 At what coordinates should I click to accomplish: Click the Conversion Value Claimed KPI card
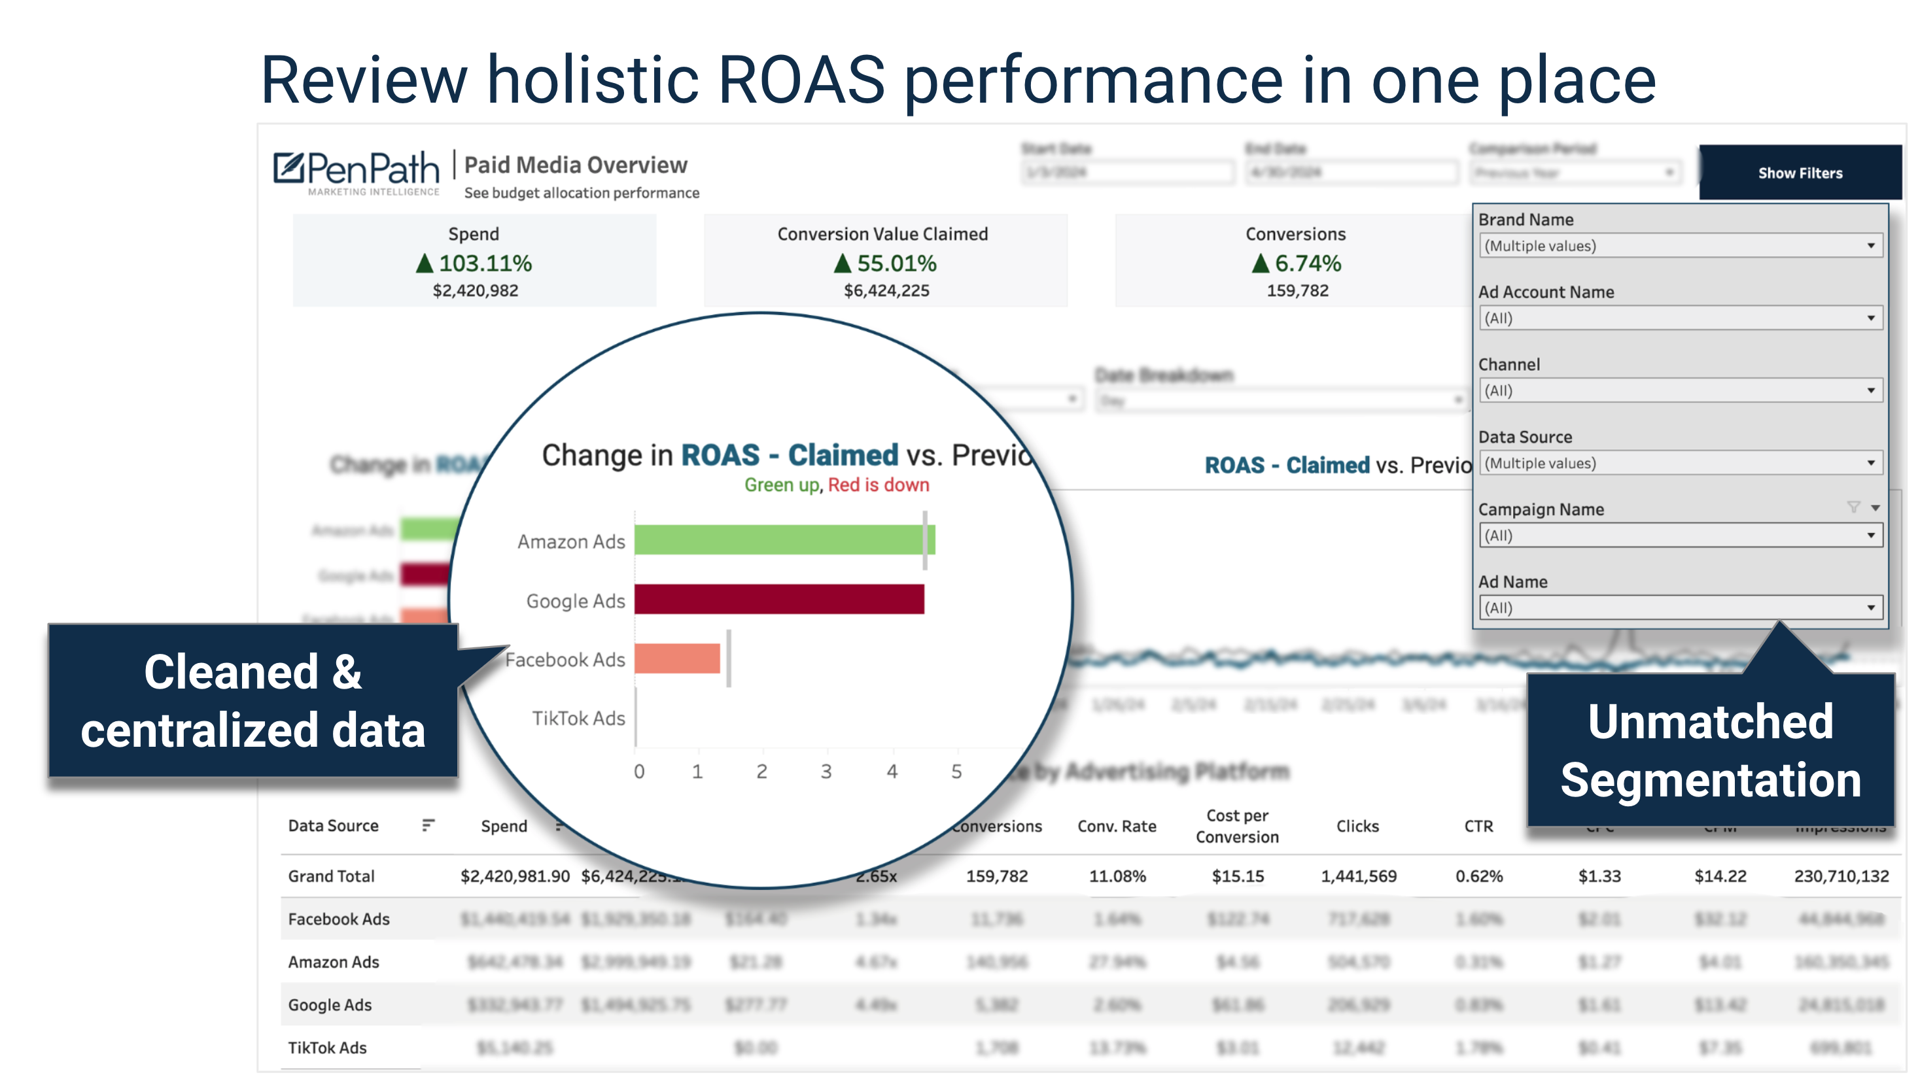[x=885, y=260]
